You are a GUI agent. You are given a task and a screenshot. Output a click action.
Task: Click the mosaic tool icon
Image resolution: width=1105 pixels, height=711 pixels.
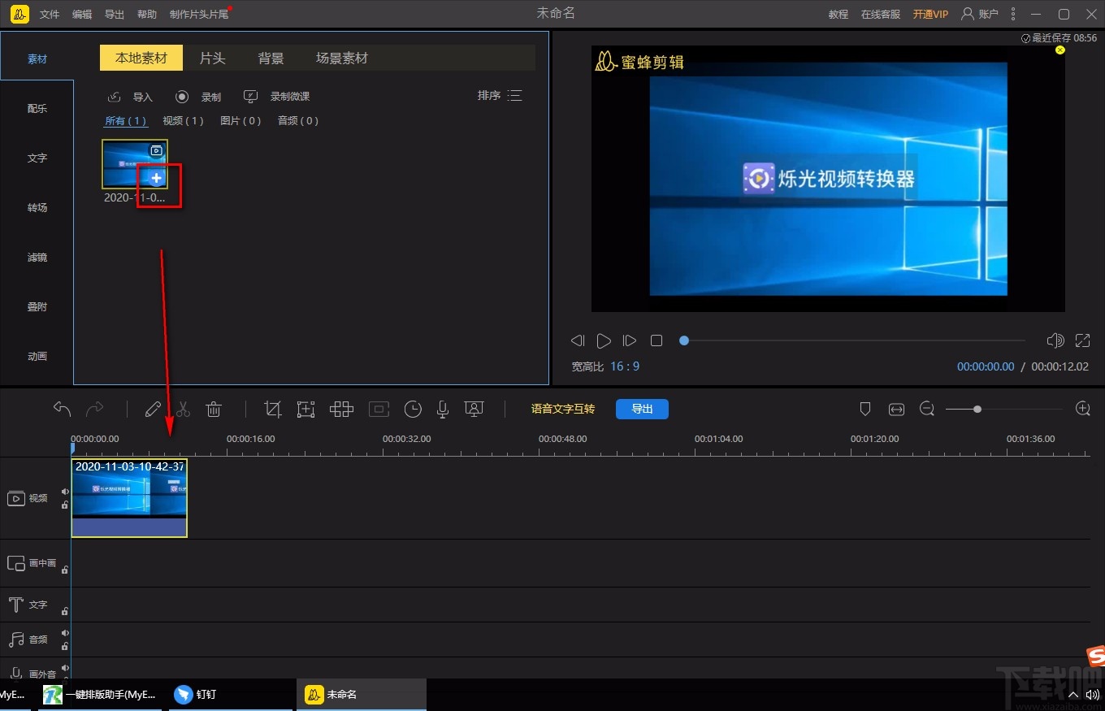341,410
